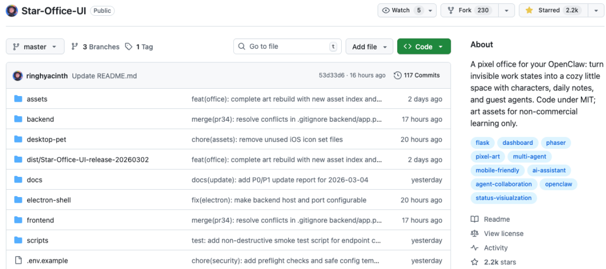Select the pixel-art topic tag
The image size is (606, 269).
488,157
